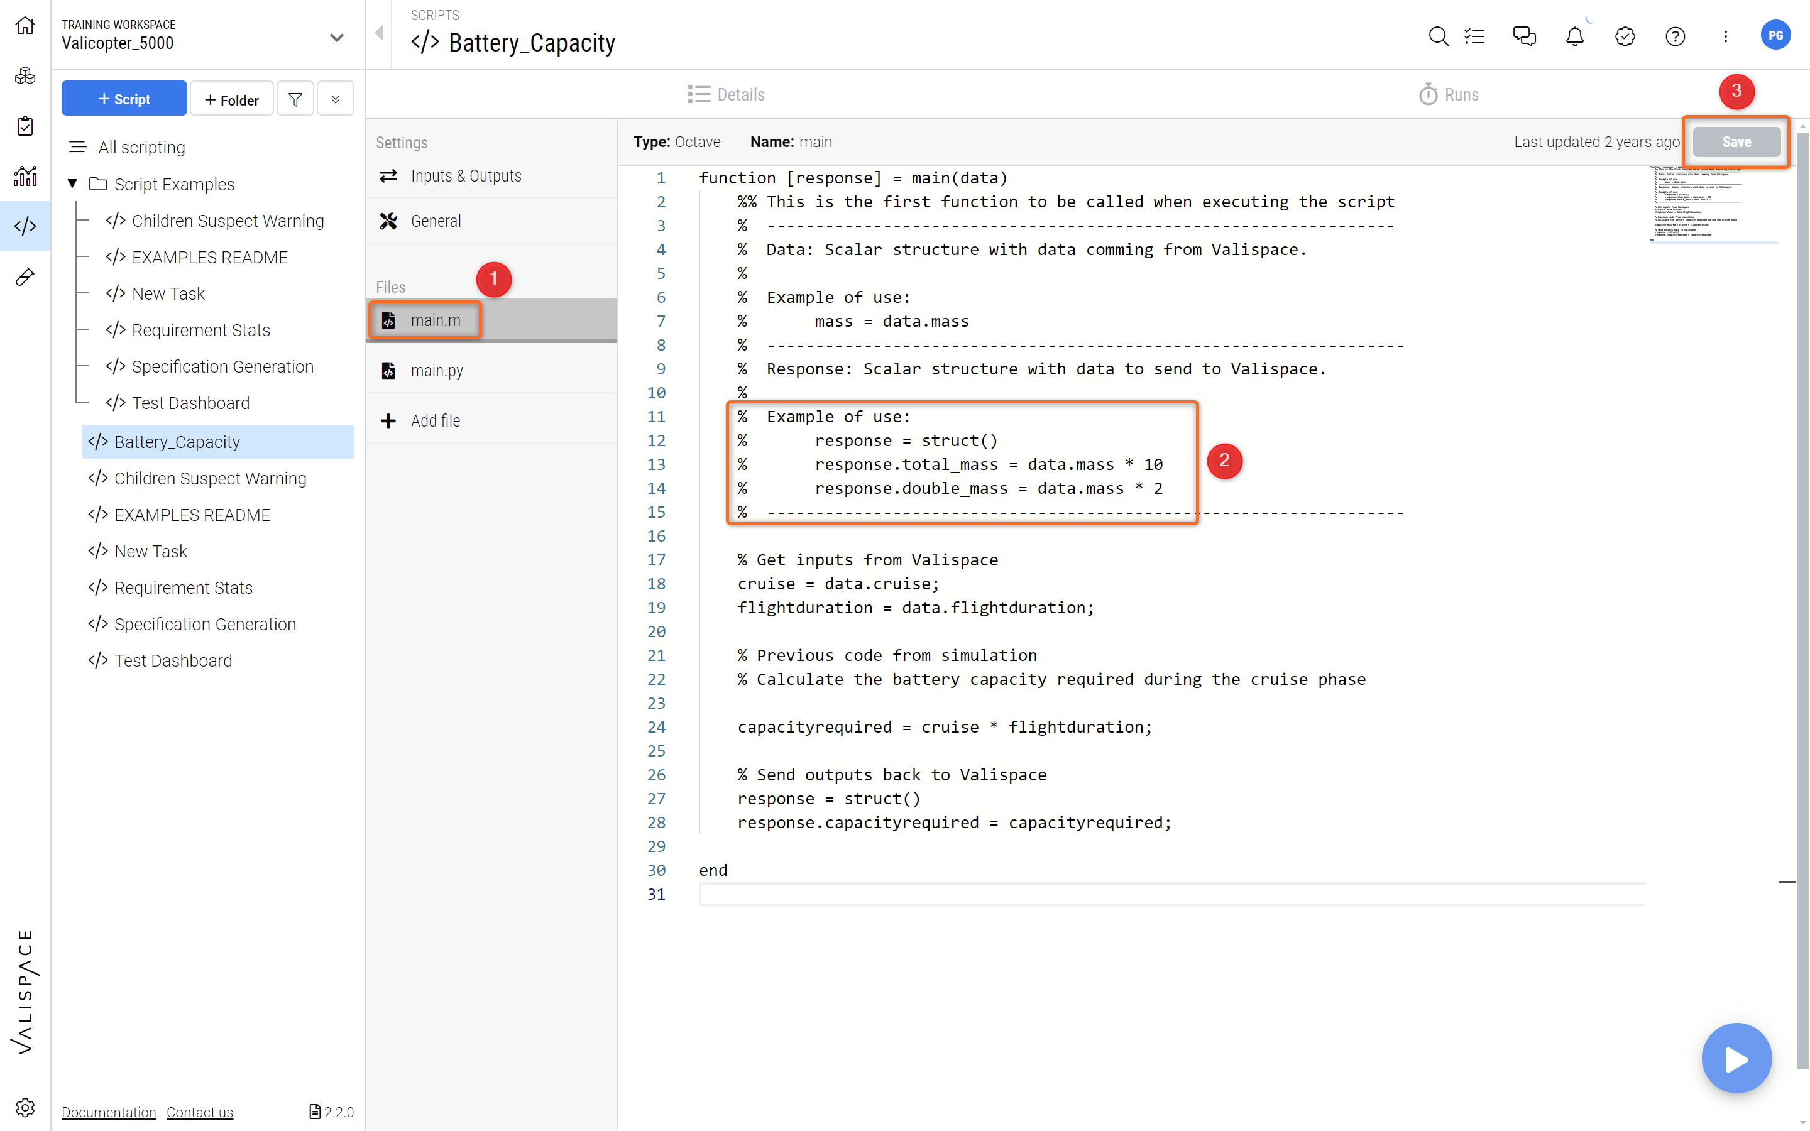Image resolution: width=1810 pixels, height=1131 pixels.
Task: Click the + Script button
Action: point(124,99)
